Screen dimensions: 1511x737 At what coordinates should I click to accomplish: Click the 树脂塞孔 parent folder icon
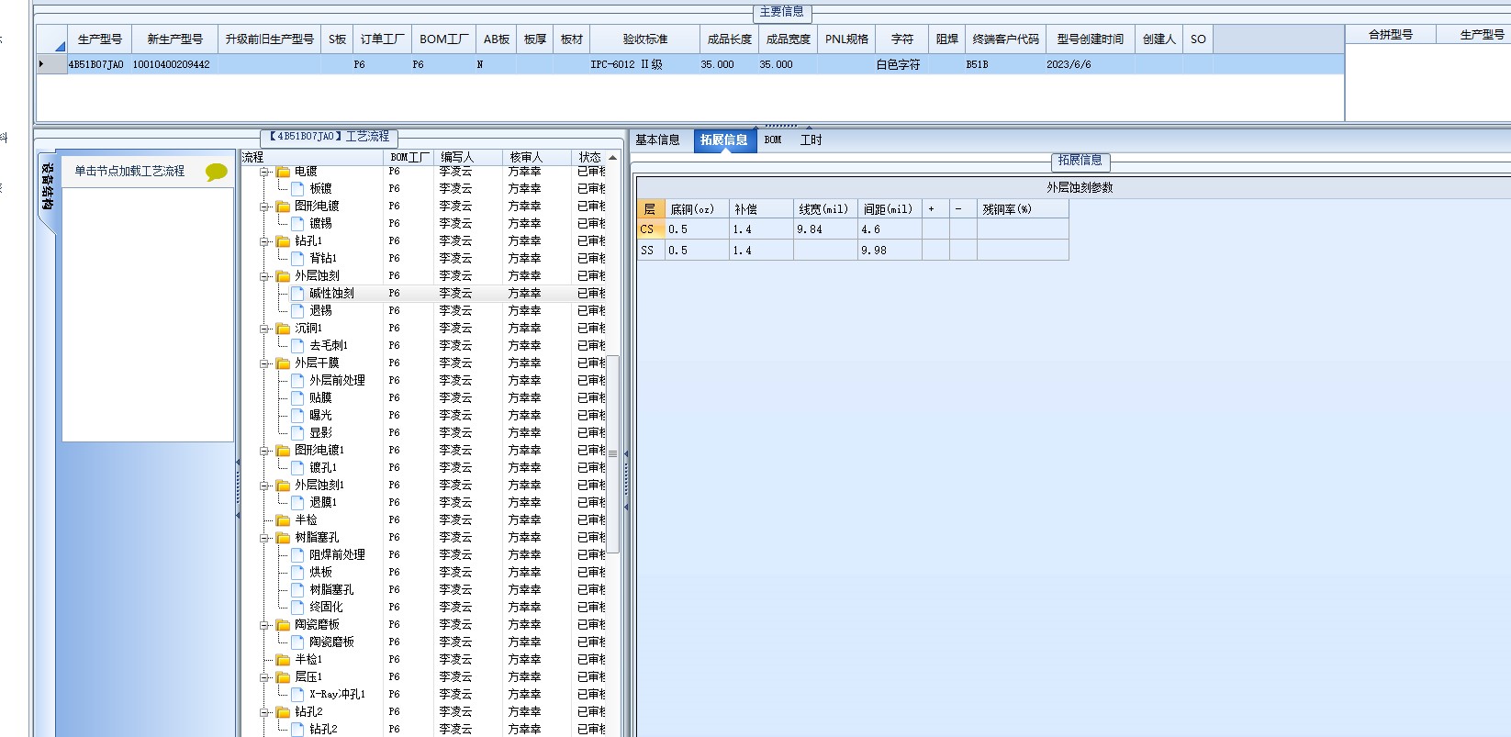coord(284,538)
